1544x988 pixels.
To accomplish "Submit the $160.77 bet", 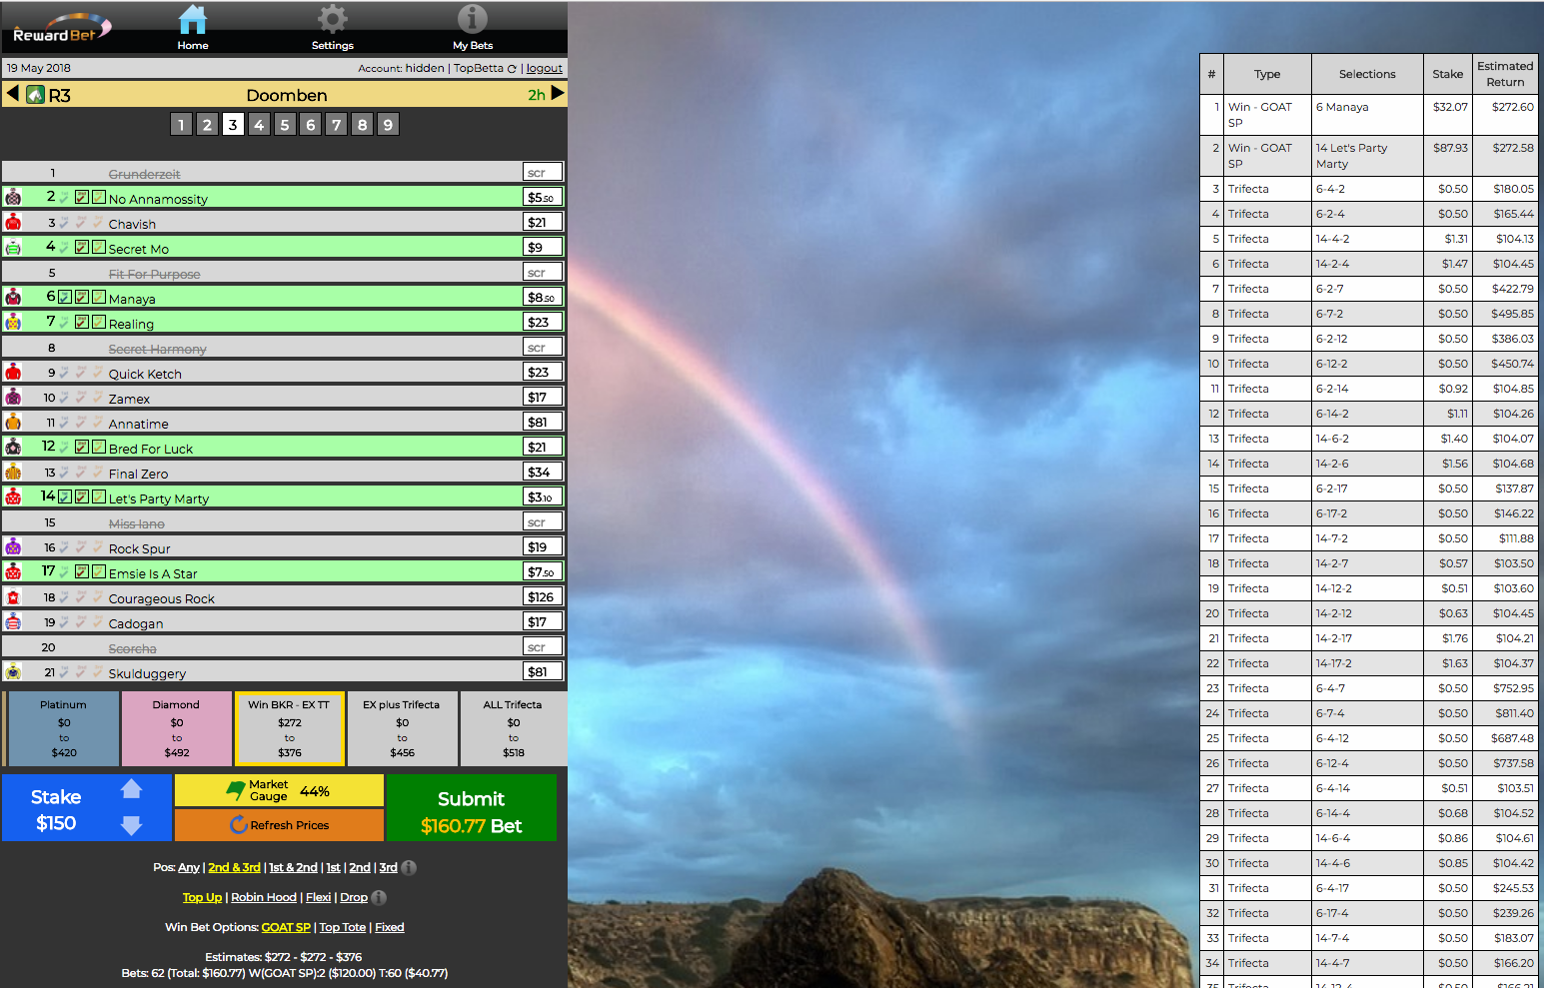I will coord(472,808).
